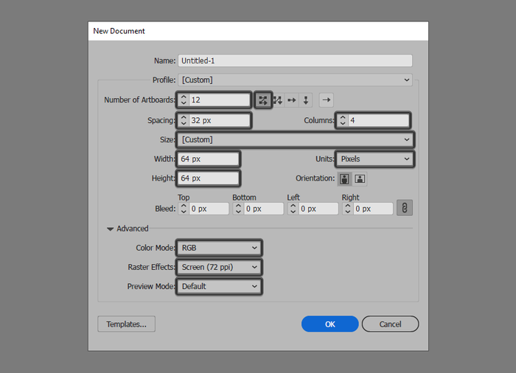This screenshot has height=373, width=516.
Task: Set orientation to Landscape
Action: [360, 178]
